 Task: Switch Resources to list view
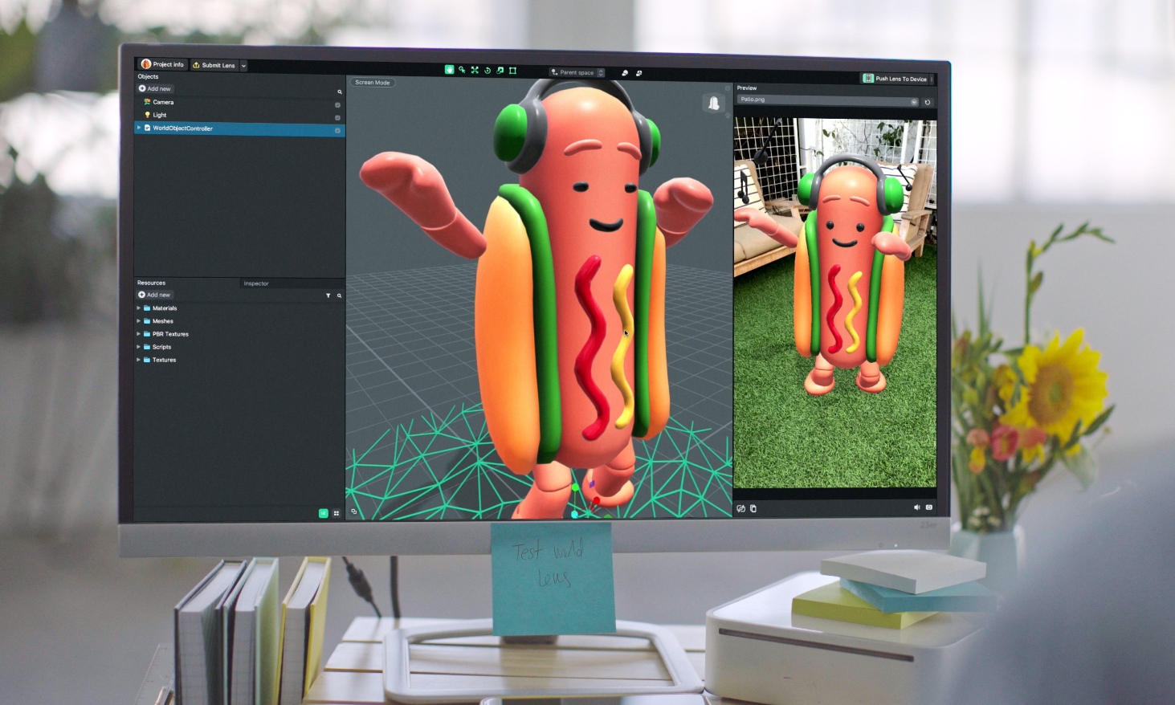click(x=324, y=513)
